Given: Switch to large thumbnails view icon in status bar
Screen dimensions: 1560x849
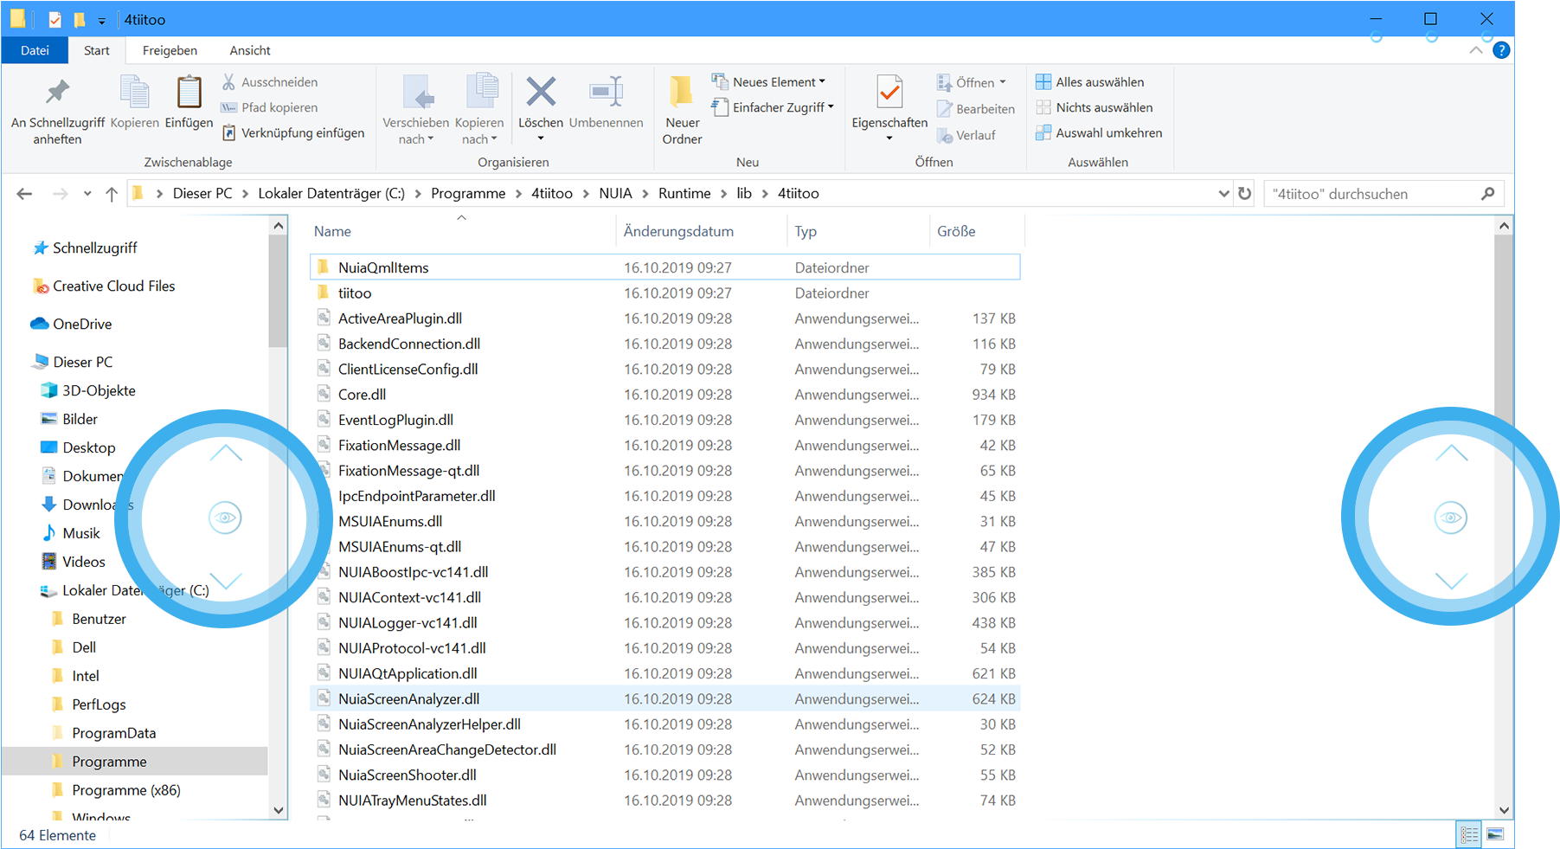Looking at the screenshot, I should pyautogui.click(x=1495, y=835).
